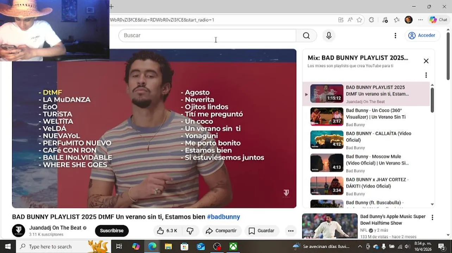Open more actions menu below the video
This screenshot has width=452, height=253.
[x=291, y=231]
